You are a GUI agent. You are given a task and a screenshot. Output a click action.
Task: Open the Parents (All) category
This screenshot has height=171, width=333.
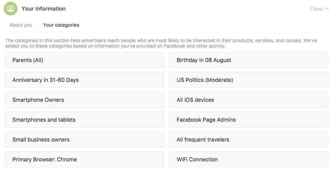(x=85, y=60)
